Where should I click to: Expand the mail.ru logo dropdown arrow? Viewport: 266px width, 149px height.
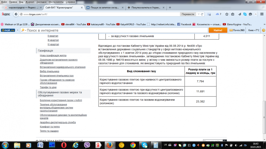(x=18, y=30)
